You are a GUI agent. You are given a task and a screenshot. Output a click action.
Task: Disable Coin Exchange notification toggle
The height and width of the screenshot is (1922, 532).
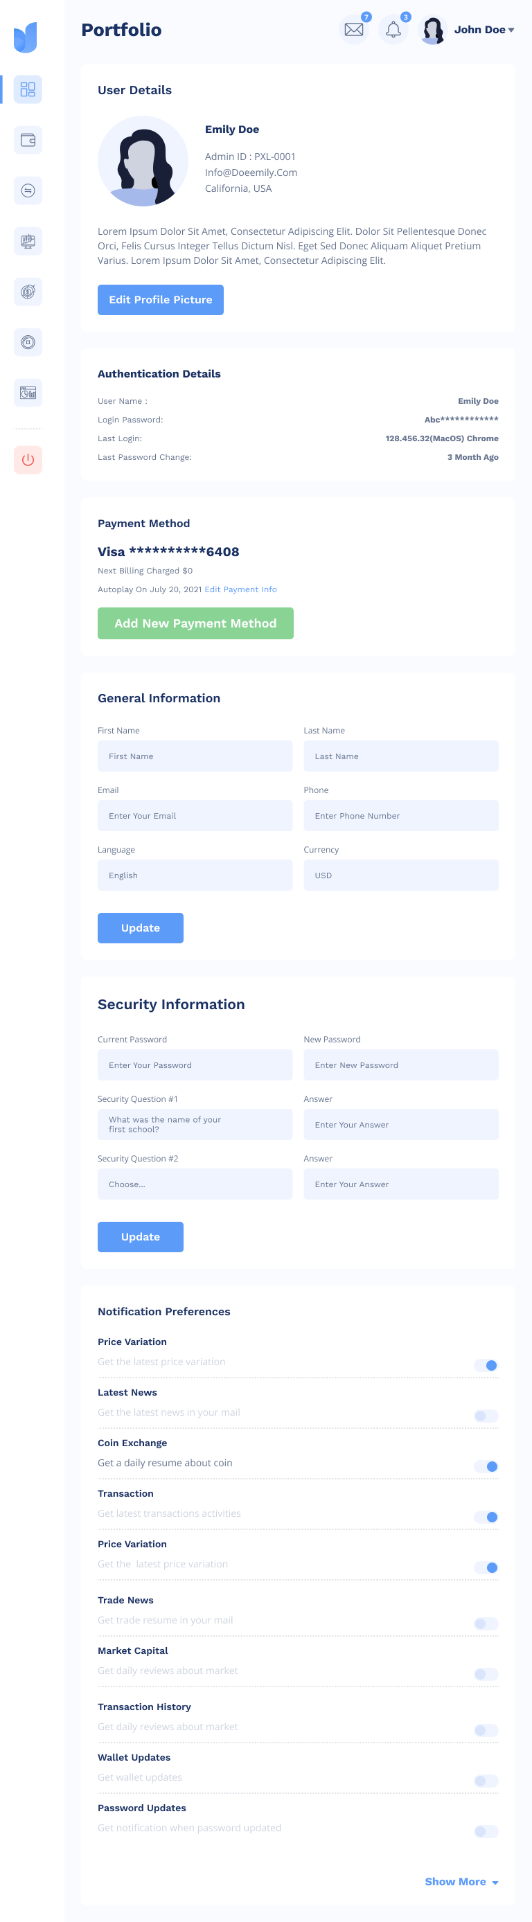tap(486, 1466)
